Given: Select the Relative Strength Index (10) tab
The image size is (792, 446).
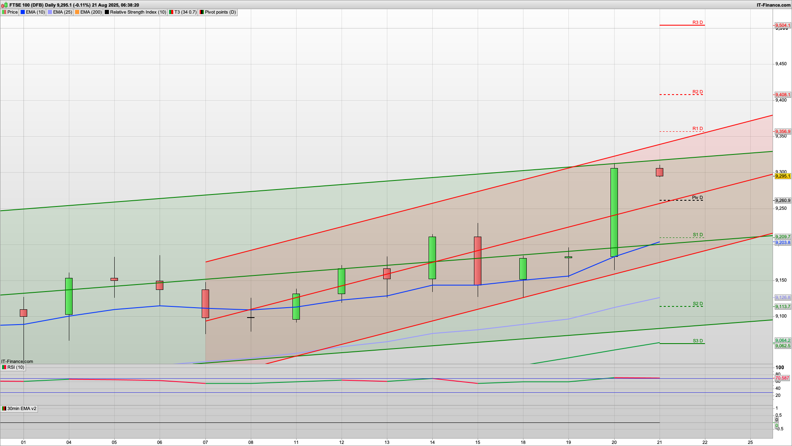Looking at the screenshot, I should [x=138, y=12].
